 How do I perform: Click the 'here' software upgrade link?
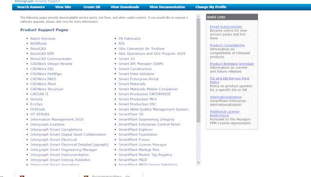point(65,22)
